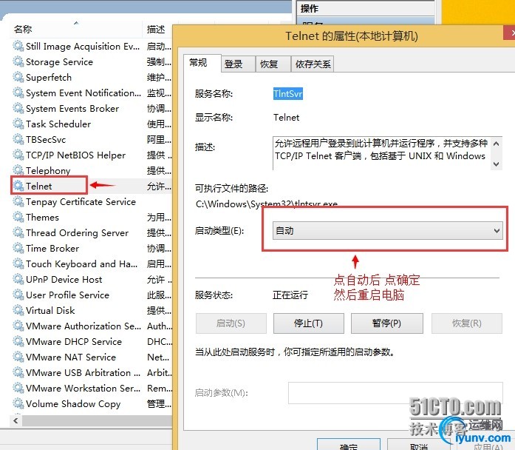Select the UPnP Device Host name
The width and height of the screenshot is (515, 450).
[x=64, y=279]
